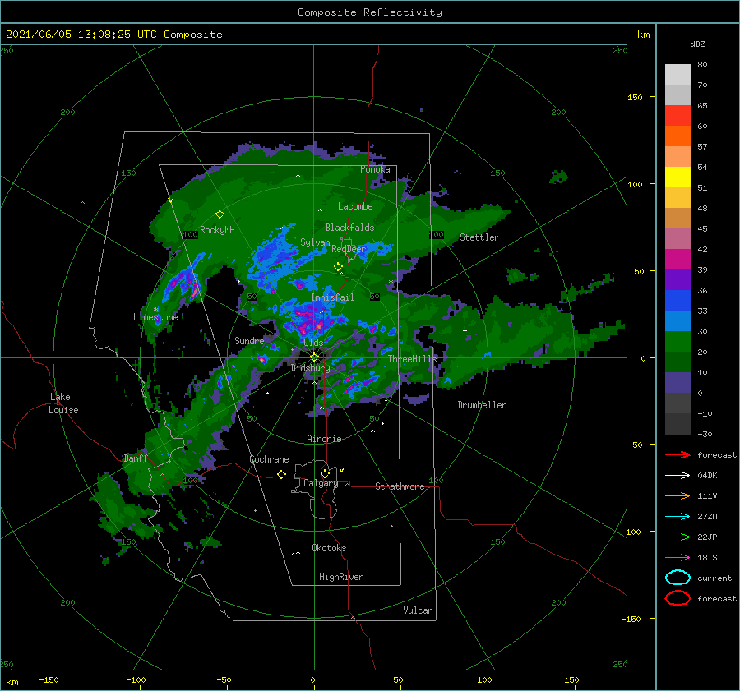
Task: Click the ThreeHills label
Action: [x=413, y=359]
